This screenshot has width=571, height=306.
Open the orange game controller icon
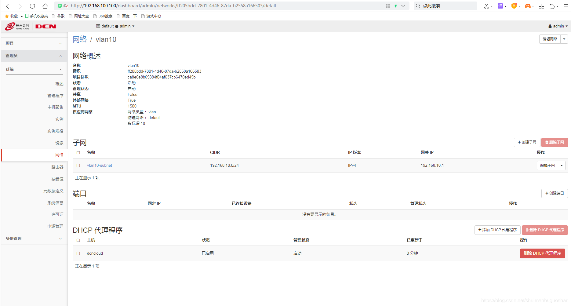pyautogui.click(x=528, y=6)
